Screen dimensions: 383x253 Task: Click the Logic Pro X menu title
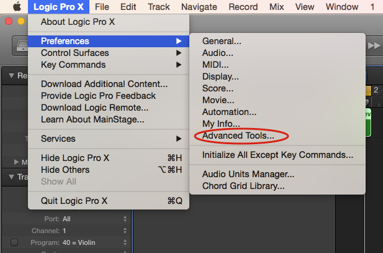pyautogui.click(x=58, y=7)
